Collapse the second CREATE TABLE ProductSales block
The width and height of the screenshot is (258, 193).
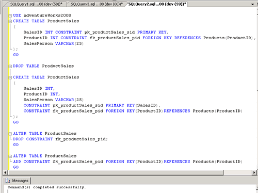[10, 77]
